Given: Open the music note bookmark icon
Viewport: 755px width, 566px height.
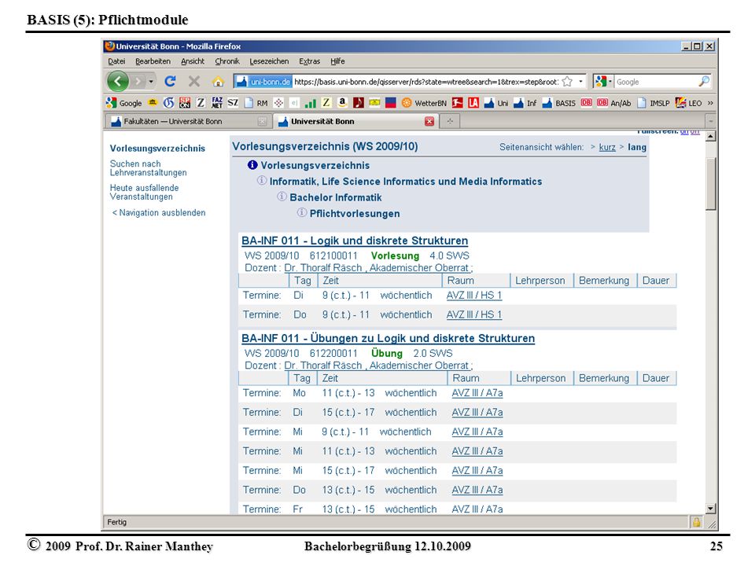Looking at the screenshot, I should [x=359, y=103].
